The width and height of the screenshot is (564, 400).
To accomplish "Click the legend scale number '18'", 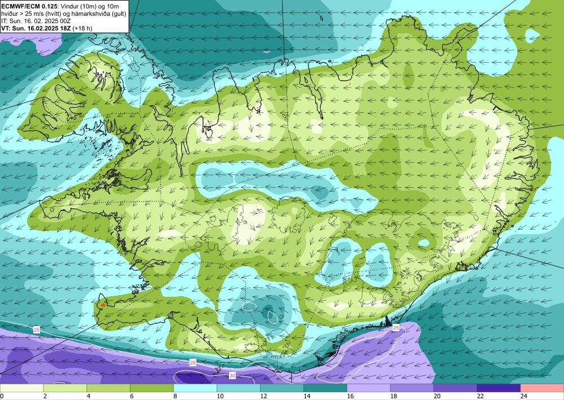I will (393, 396).
